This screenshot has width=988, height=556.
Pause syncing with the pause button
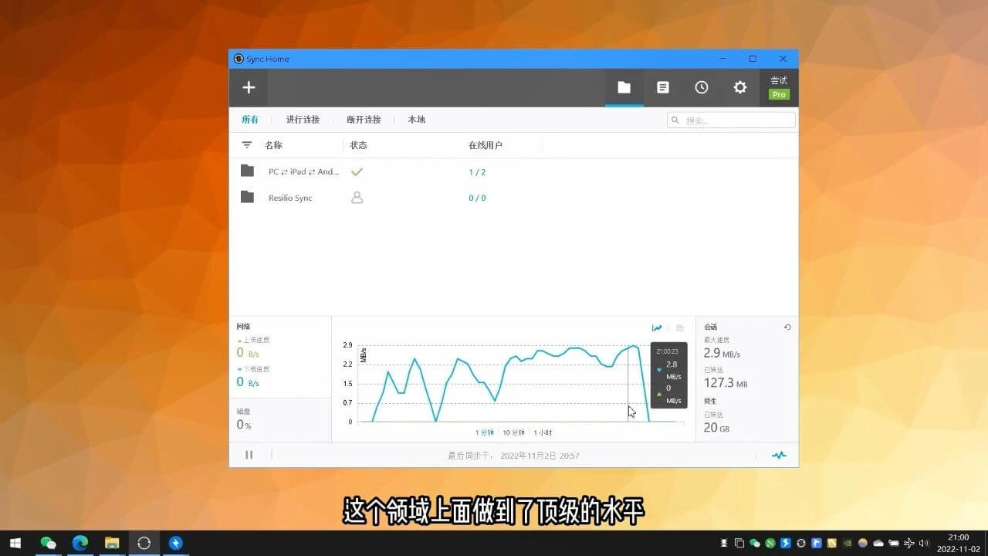(x=249, y=455)
